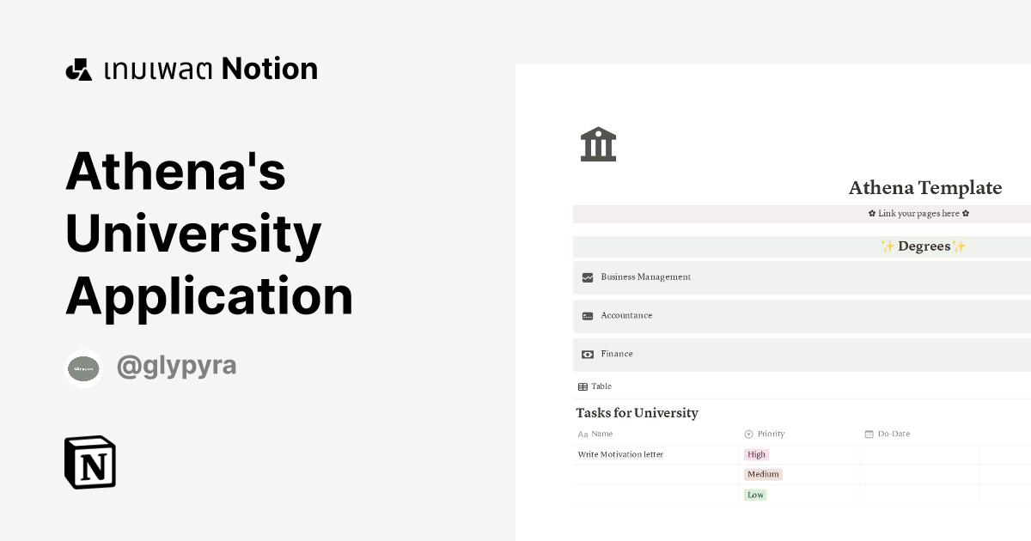Click the Aa icon in the Name column
Screen dimensions: 1031x541
pyautogui.click(x=583, y=434)
